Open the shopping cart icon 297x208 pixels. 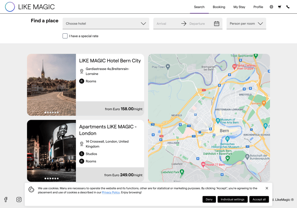coord(280,7)
